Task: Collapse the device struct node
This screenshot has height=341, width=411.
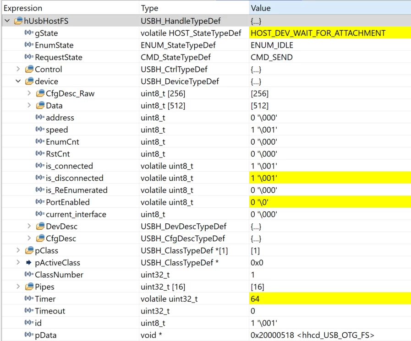Action: point(18,81)
